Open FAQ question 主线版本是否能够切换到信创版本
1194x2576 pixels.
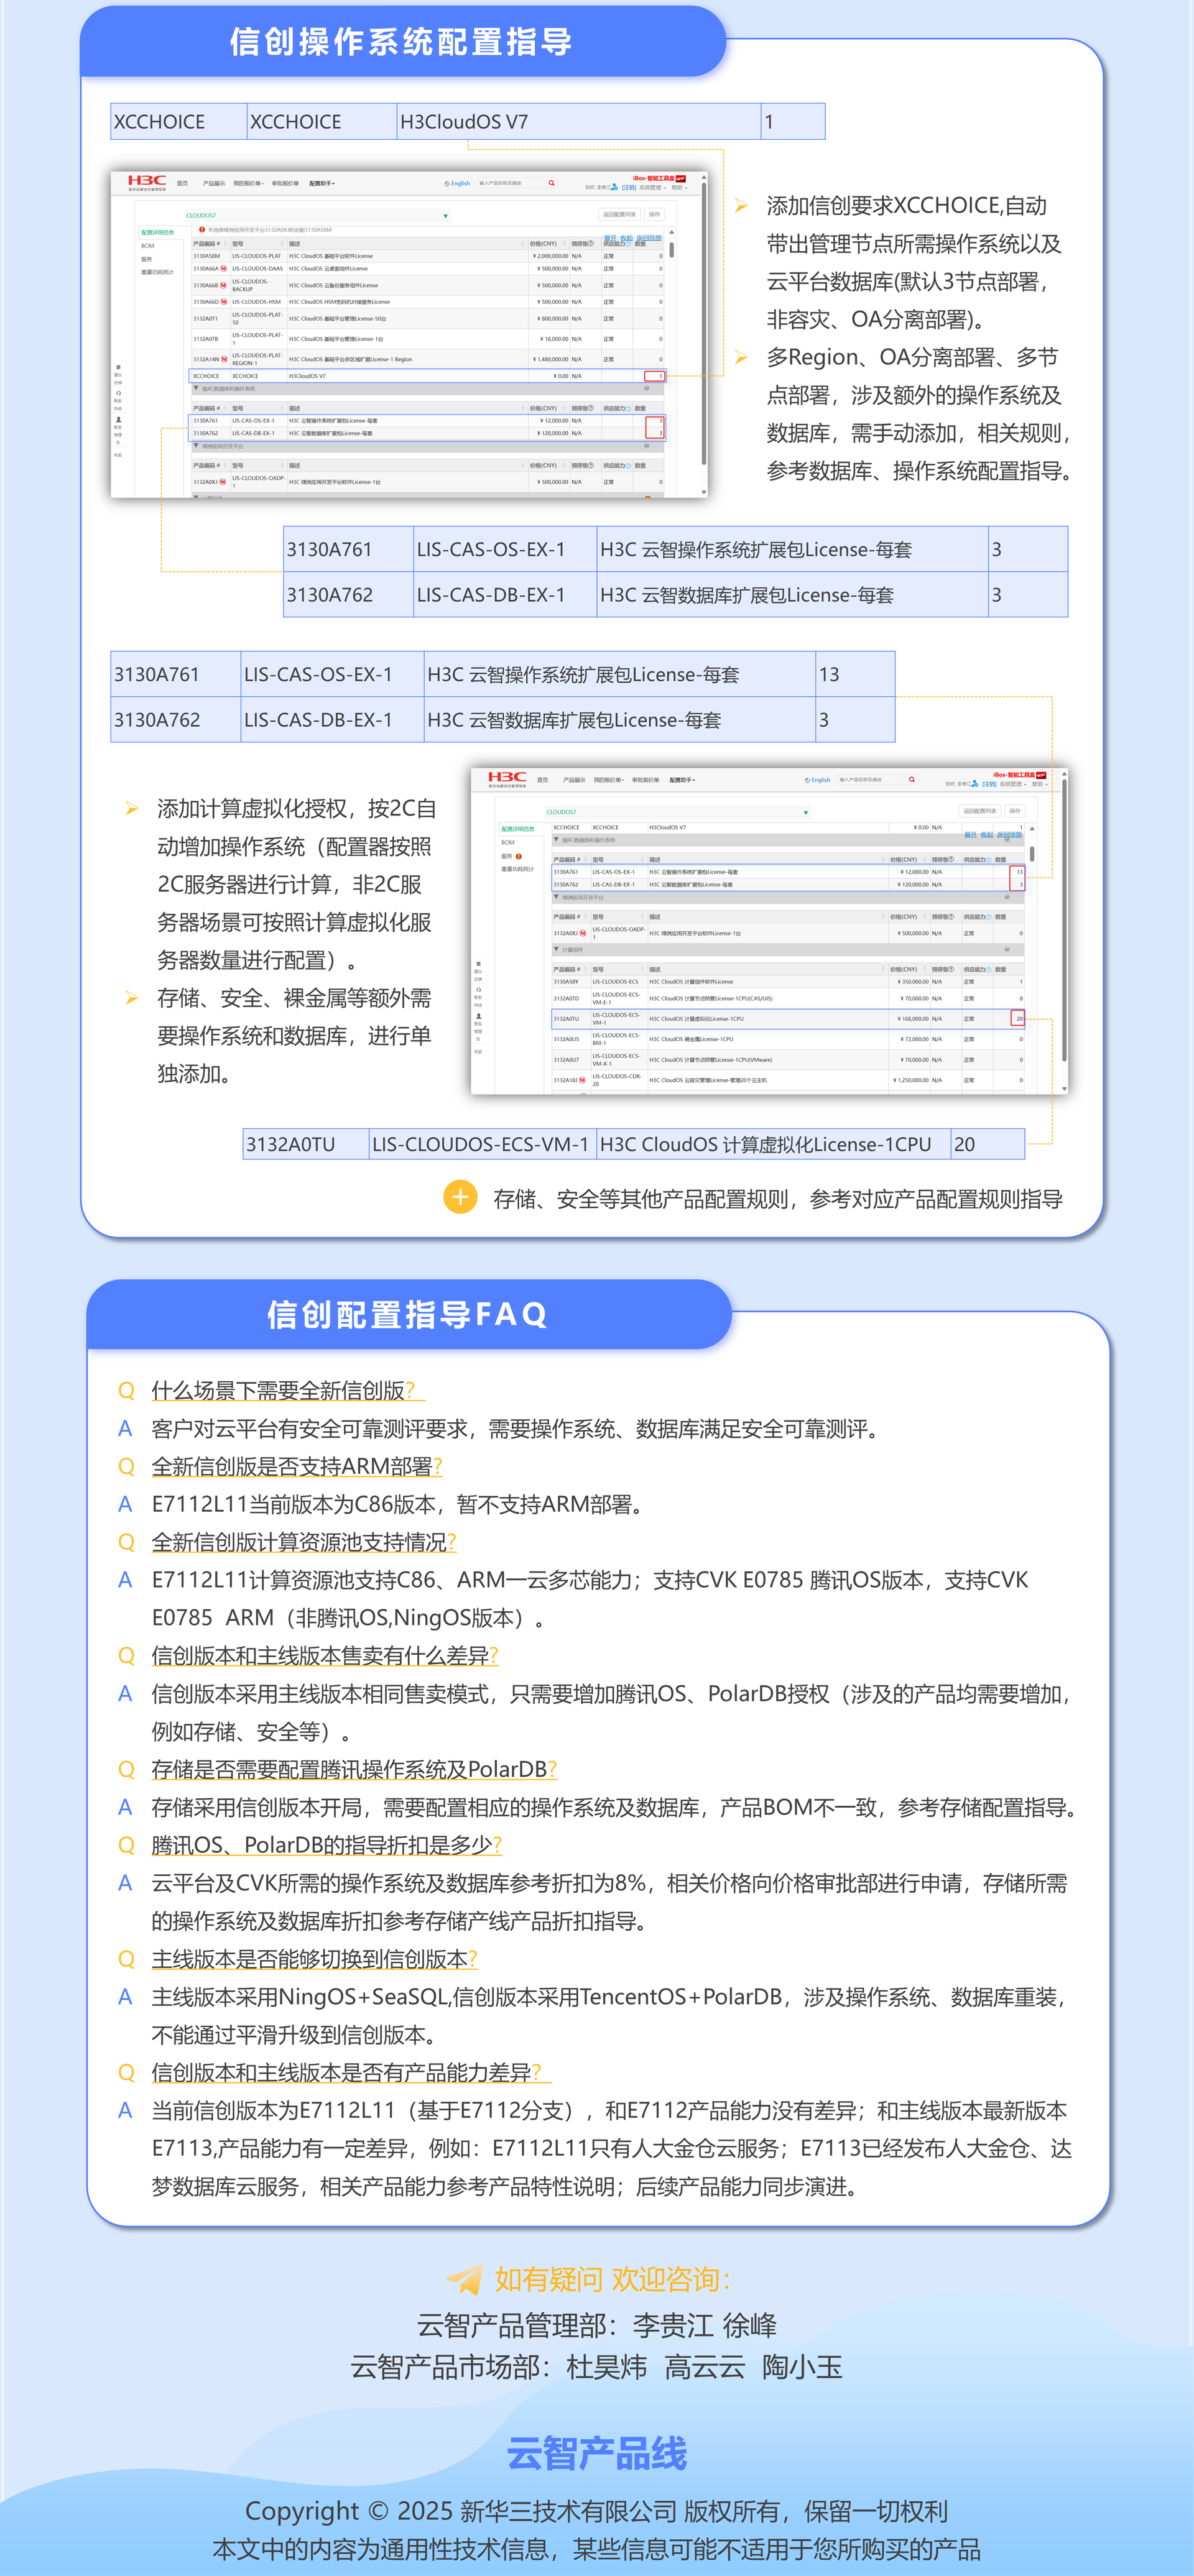coord(314,1958)
